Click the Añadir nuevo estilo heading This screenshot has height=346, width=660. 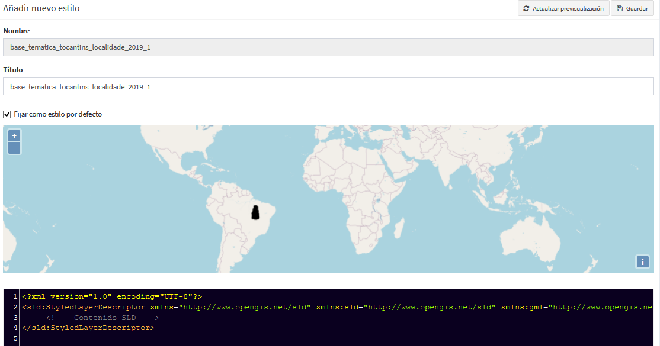tap(41, 8)
